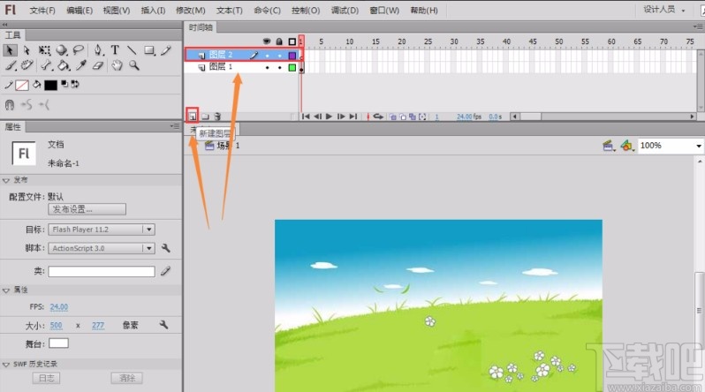This screenshot has height=392, width=705.
Task: Create a new layer folder
Action: (205, 117)
